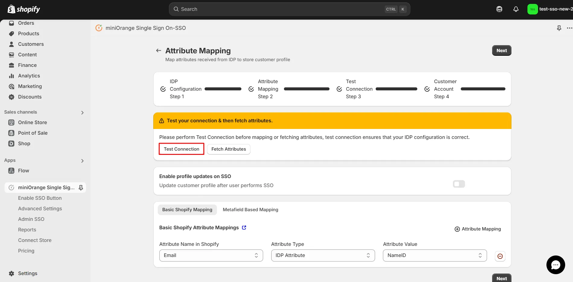573x282 pixels.
Task: Click the miniOrange logo in app header
Action: click(x=99, y=28)
